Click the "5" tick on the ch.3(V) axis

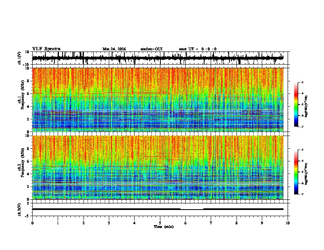28,203
